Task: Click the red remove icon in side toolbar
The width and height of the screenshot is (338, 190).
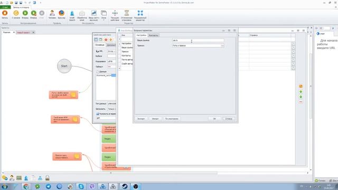Action: point(301,102)
